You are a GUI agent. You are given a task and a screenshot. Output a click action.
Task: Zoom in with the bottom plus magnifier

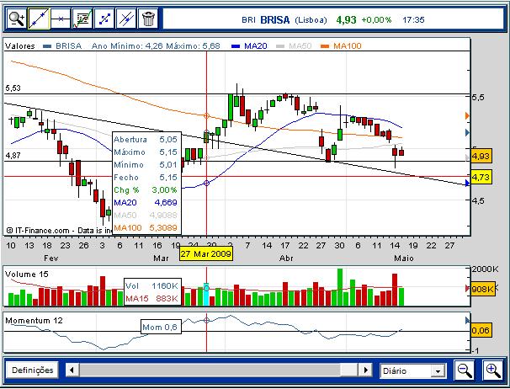[x=493, y=370]
